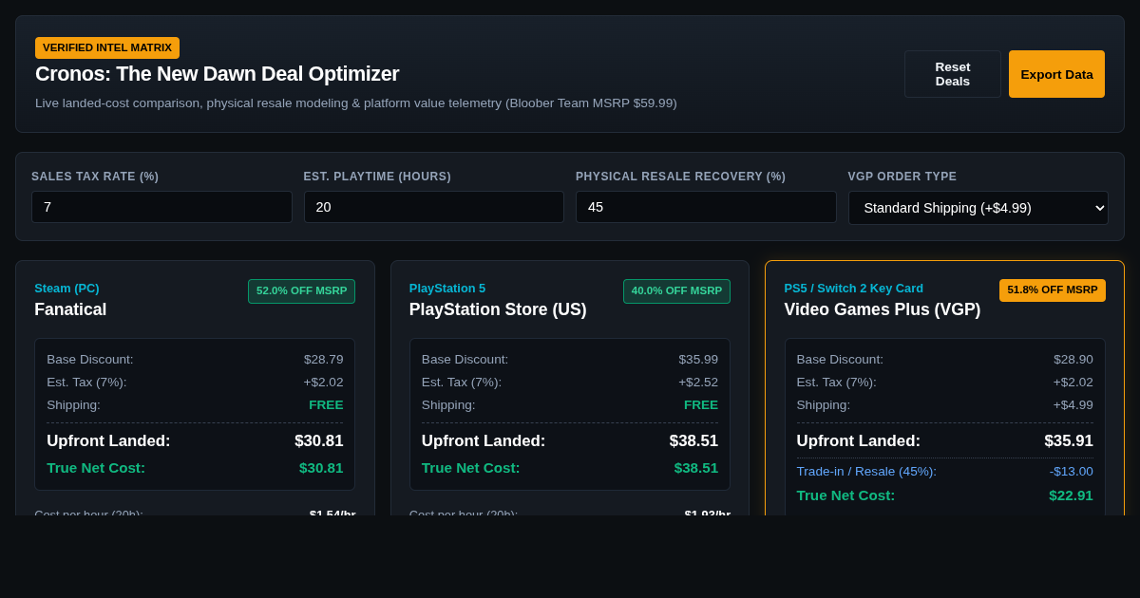The image size is (1140, 598).
Task: Click PlayStation Store upfront landed $38.51
Action: [x=693, y=441]
